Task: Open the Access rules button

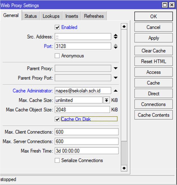Action: coord(153,72)
